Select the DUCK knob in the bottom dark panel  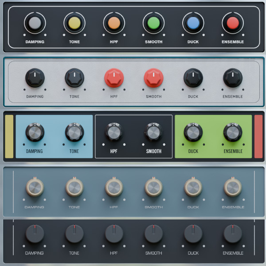coord(193,234)
